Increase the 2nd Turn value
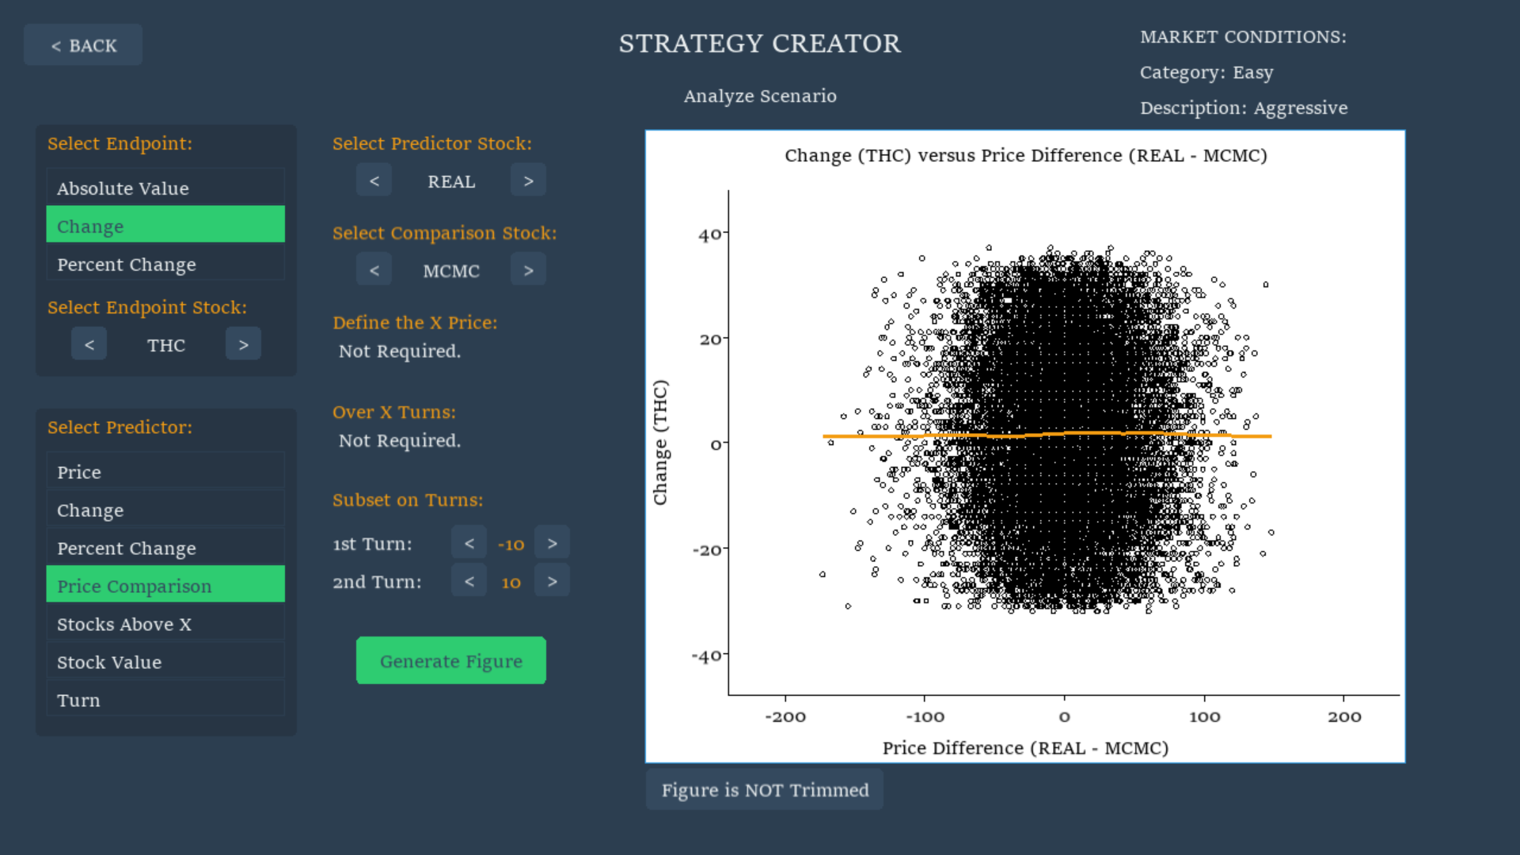Viewport: 1520px width, 855px height. tap(552, 581)
